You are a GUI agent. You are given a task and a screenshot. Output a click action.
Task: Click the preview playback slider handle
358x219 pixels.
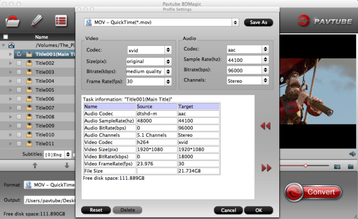305,165
